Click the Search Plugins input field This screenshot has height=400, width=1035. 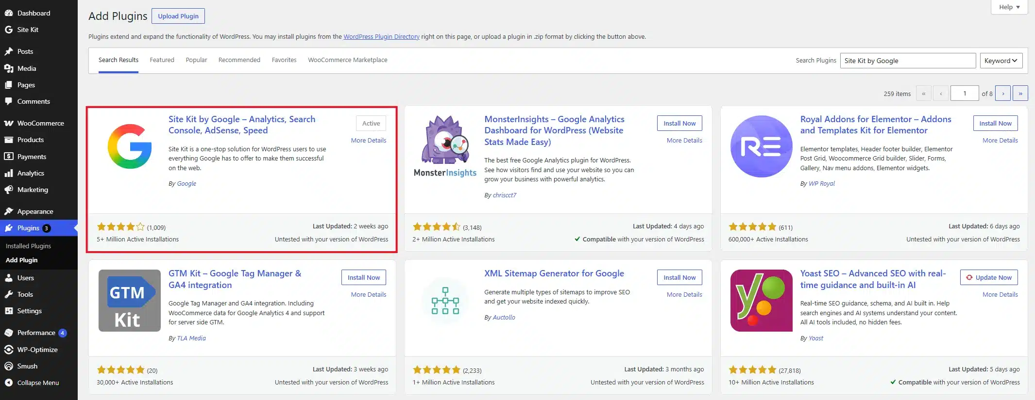point(908,61)
